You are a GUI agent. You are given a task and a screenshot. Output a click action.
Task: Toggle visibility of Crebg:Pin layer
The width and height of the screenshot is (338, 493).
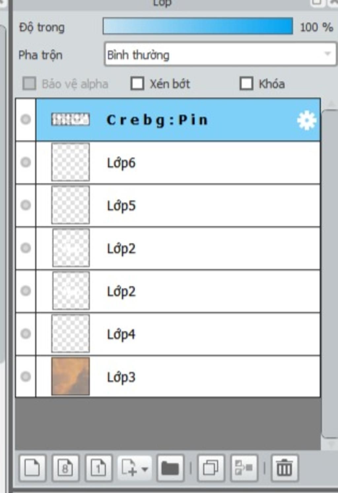pos(26,119)
